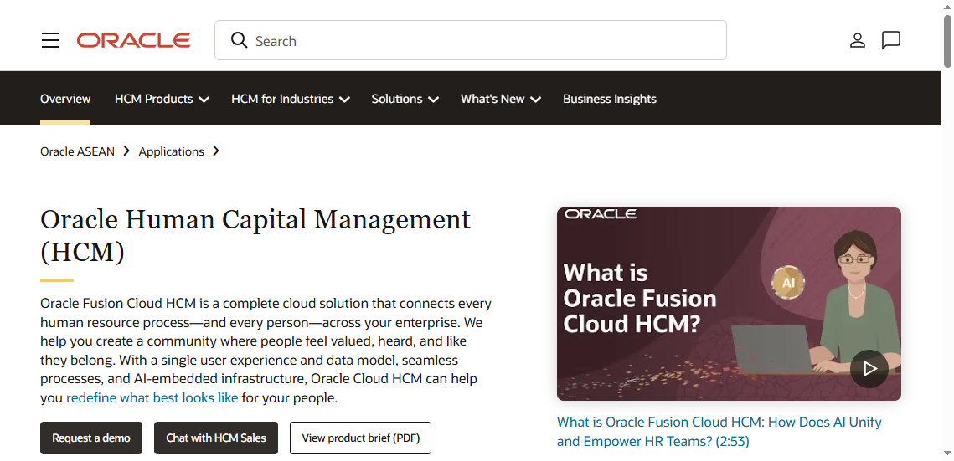Go to Business Insights
Screen dimensions: 954x461
[x=610, y=99]
